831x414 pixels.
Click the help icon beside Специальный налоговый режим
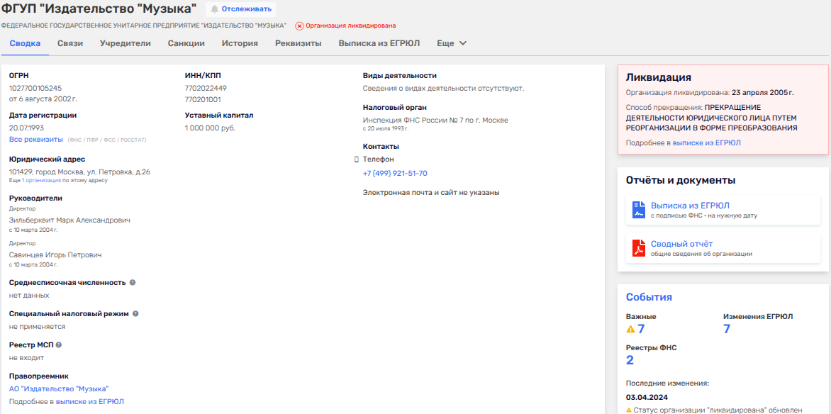click(x=135, y=313)
